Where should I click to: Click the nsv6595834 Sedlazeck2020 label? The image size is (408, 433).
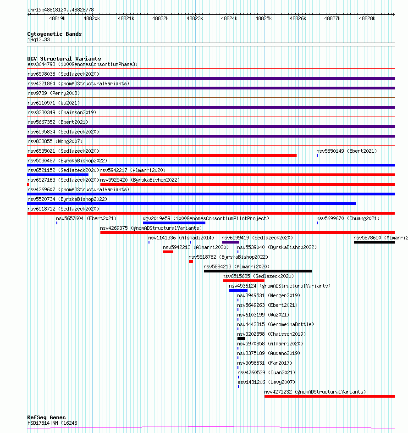tap(63, 132)
